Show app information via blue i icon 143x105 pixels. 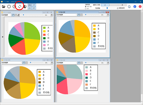click(x=135, y=6)
